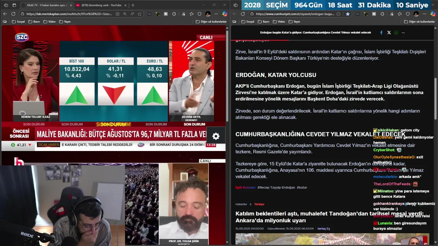Viewport: 438px width, 246px height.
Task: Open Sosyal bookmarks folder in left window
Action: point(18,22)
